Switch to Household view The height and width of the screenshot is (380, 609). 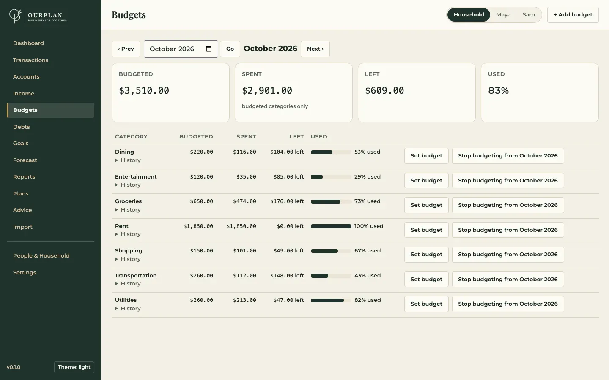click(x=469, y=15)
